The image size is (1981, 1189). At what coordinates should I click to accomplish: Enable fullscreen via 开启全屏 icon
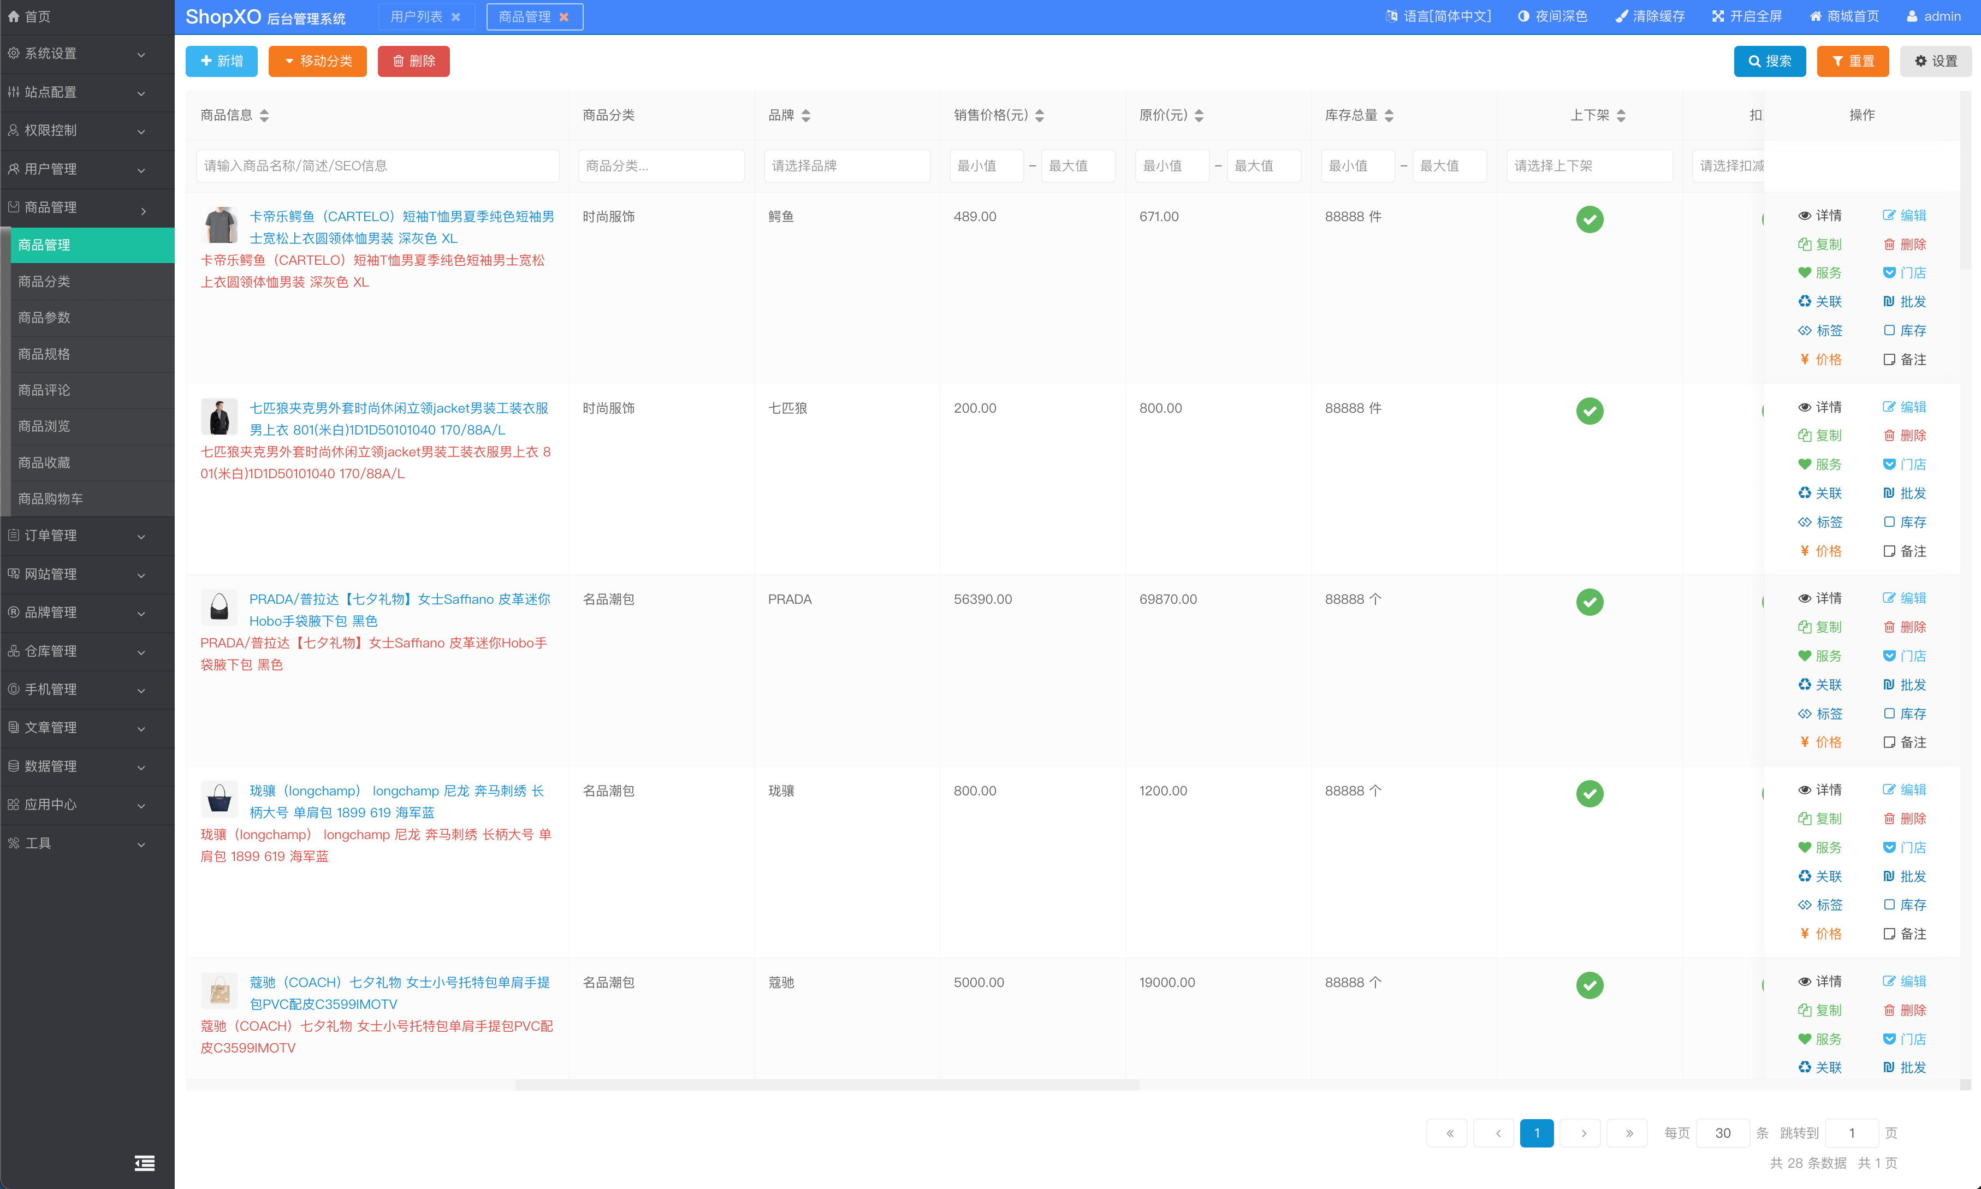click(x=1717, y=16)
